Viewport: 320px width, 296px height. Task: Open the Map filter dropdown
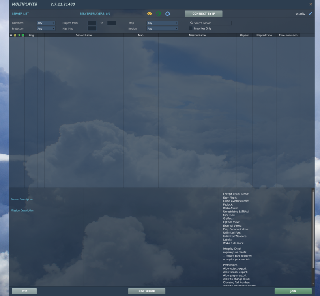[x=162, y=23]
